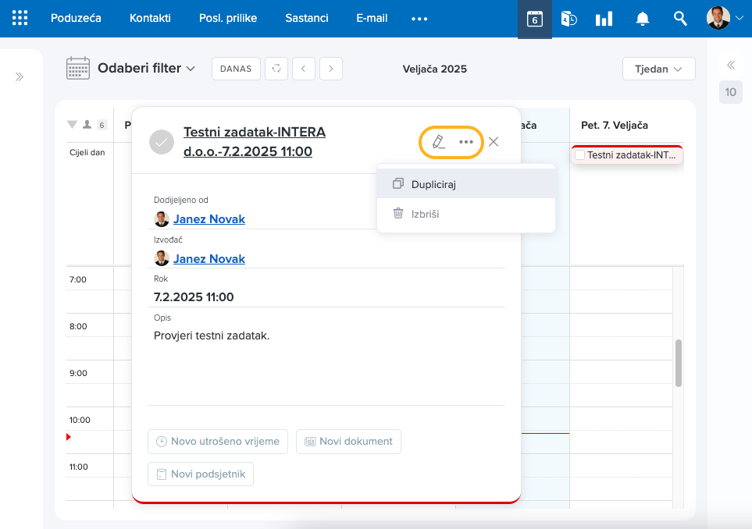Click the pencil edit task icon
The width and height of the screenshot is (752, 529).
click(x=439, y=142)
